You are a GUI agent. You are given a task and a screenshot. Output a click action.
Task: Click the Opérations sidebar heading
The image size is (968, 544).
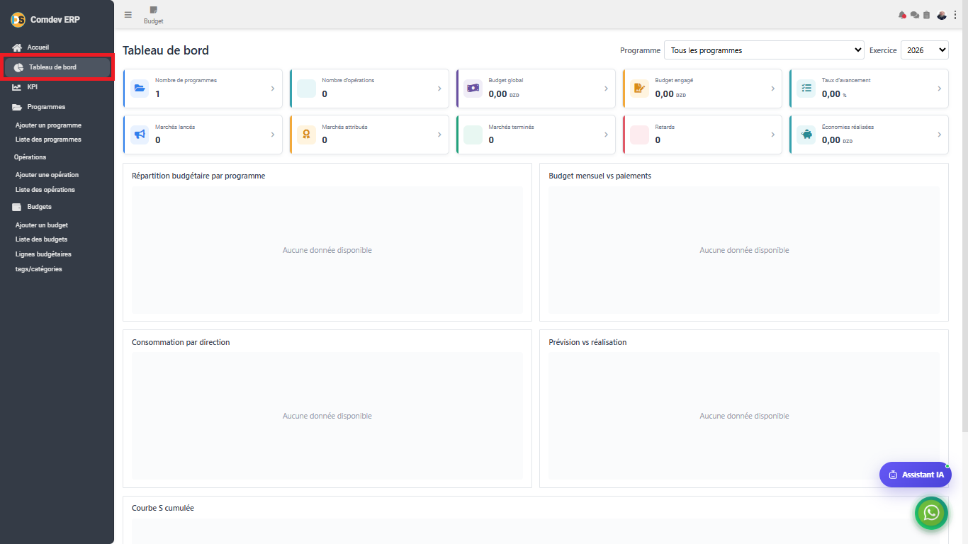click(30, 157)
